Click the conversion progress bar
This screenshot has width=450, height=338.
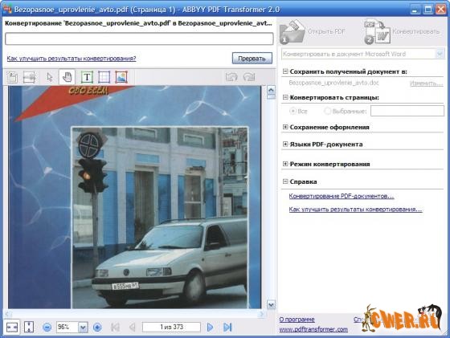coord(139,39)
